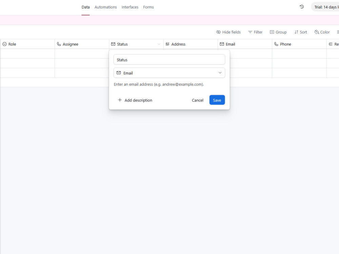
Task: Select the Role column header
Action: click(27, 44)
